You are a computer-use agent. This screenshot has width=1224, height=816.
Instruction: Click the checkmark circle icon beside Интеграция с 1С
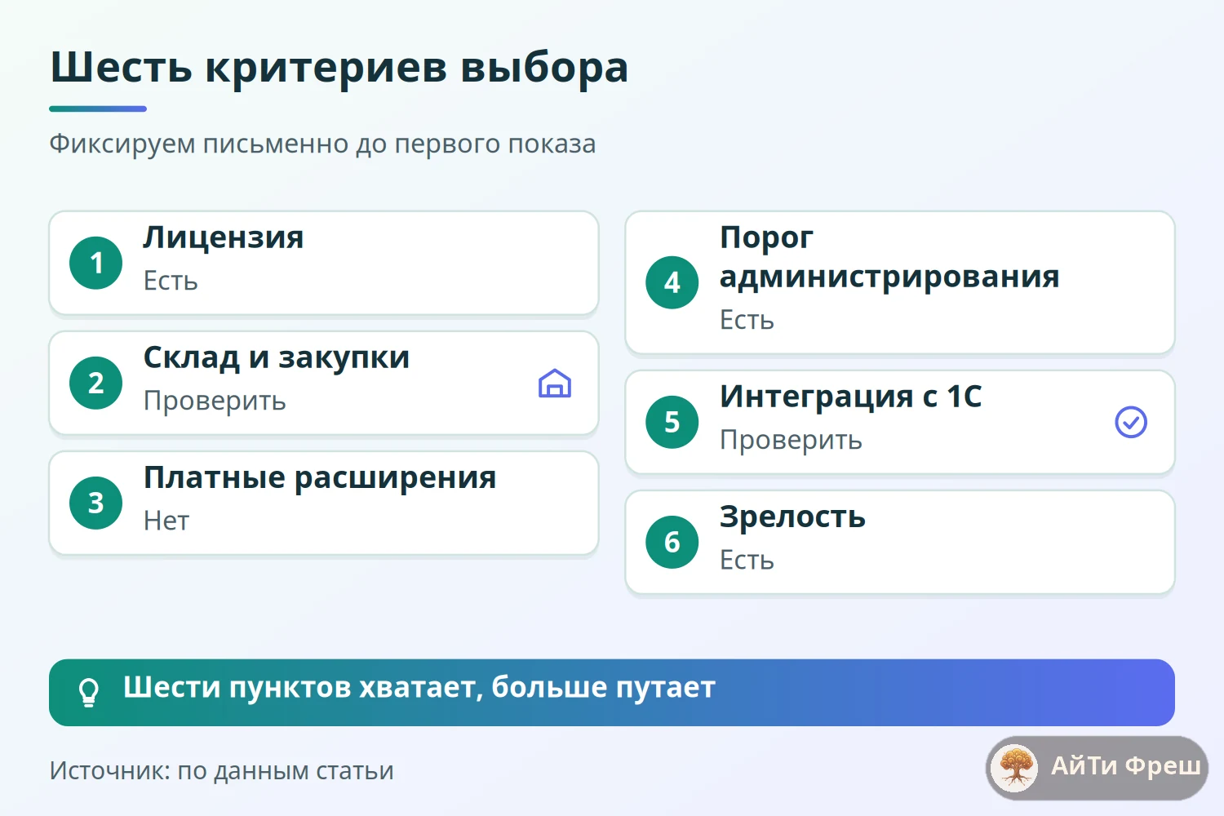pos(1131,422)
